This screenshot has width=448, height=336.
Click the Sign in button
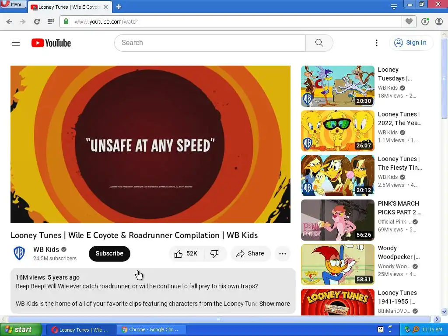coord(411,43)
